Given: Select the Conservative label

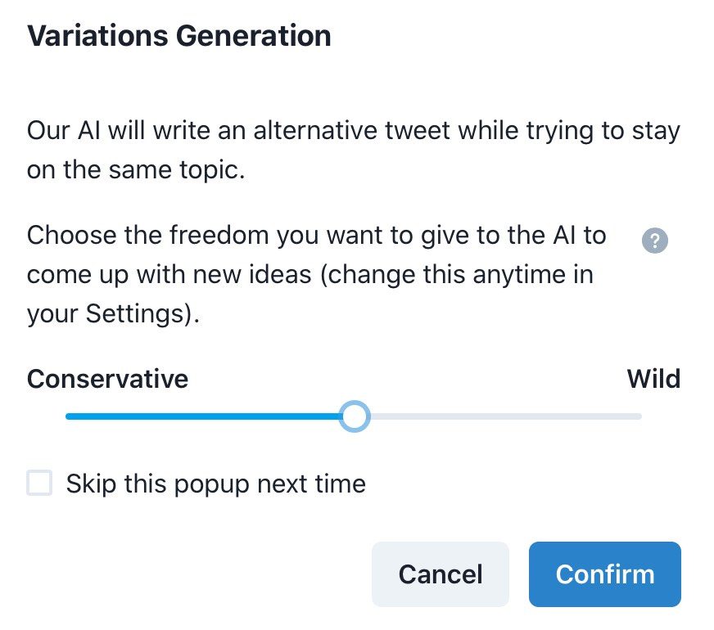Looking at the screenshot, I should [107, 379].
